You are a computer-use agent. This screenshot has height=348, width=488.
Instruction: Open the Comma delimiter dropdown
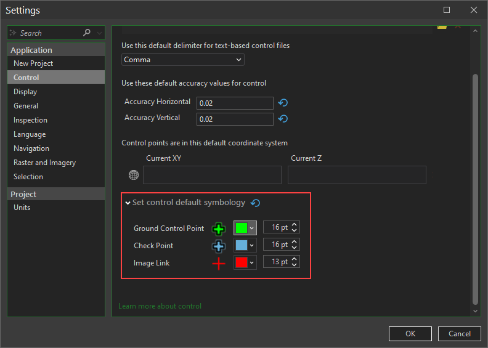tap(182, 60)
